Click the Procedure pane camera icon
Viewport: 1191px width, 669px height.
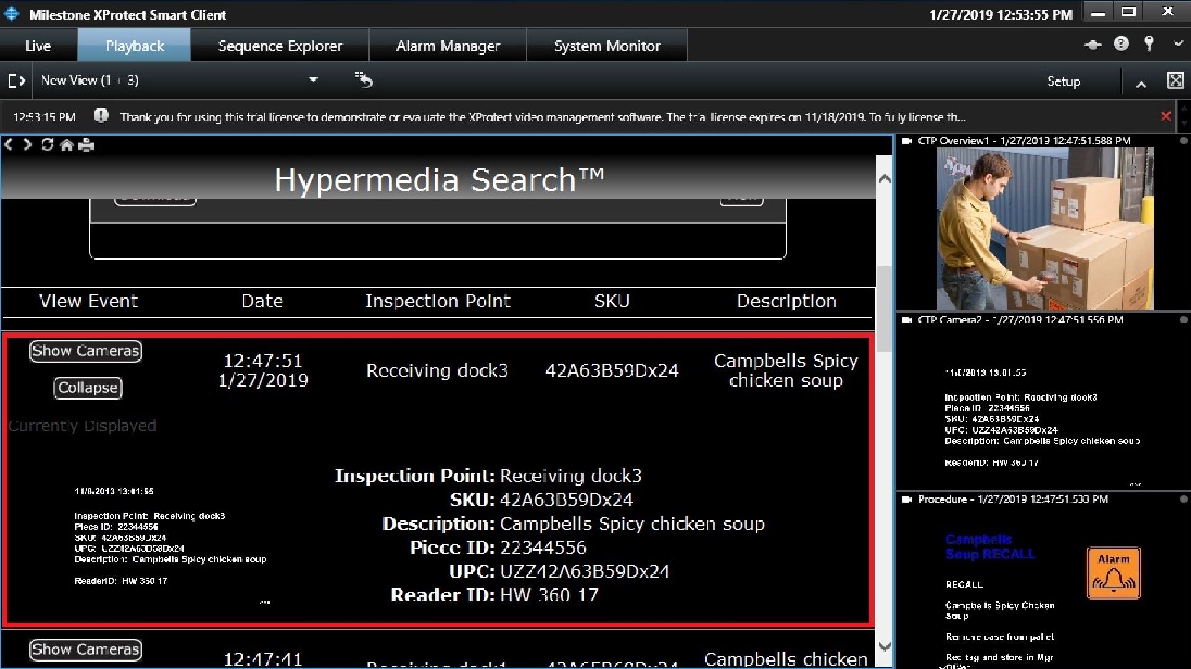click(x=907, y=499)
